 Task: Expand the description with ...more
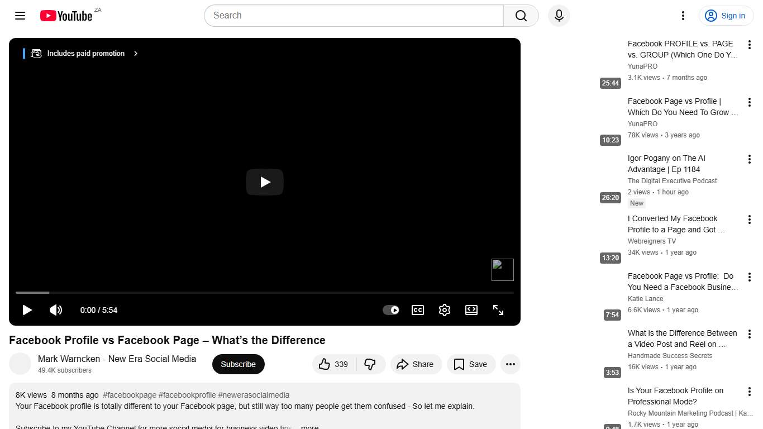[309, 426]
